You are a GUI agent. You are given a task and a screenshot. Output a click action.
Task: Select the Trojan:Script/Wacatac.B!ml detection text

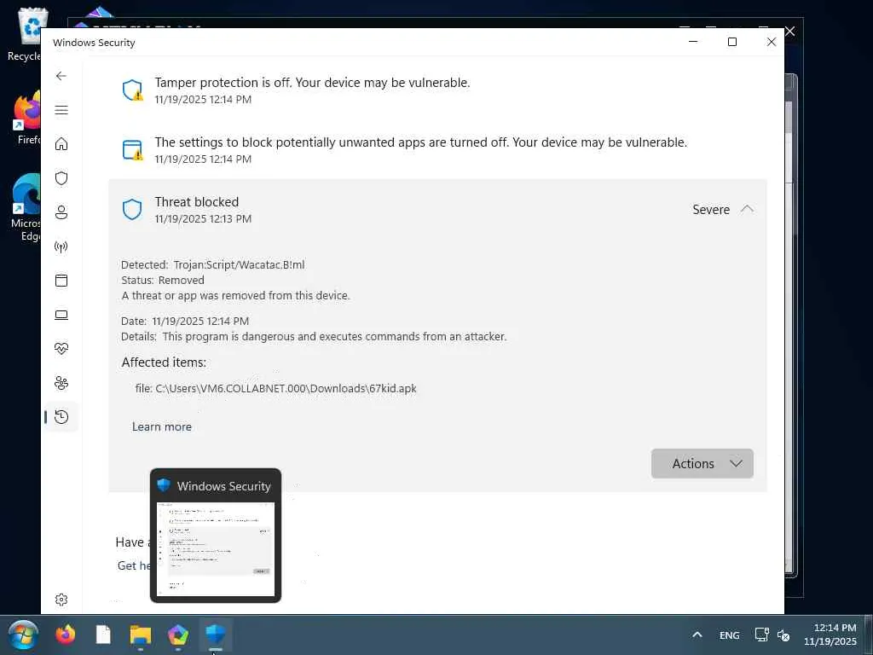click(x=239, y=264)
